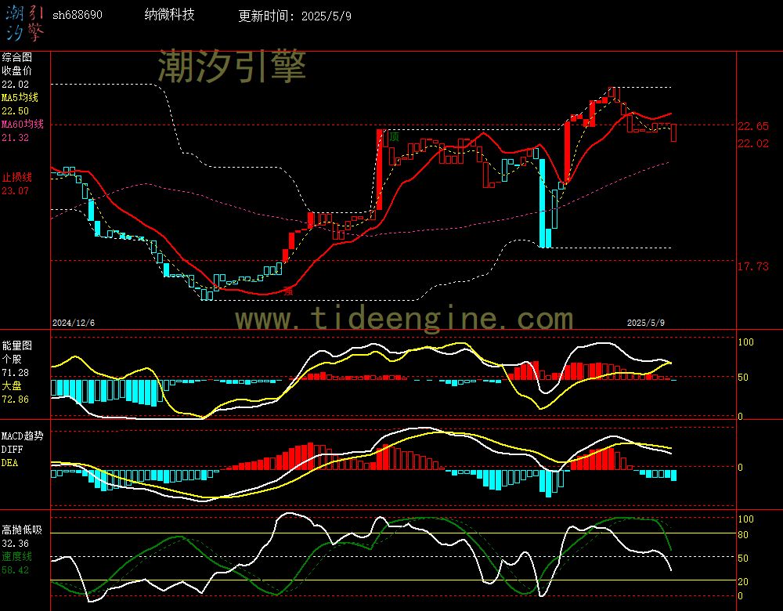The height and width of the screenshot is (611, 783).
Task: Click the 17.73 price on right axis
Action: coord(753,266)
